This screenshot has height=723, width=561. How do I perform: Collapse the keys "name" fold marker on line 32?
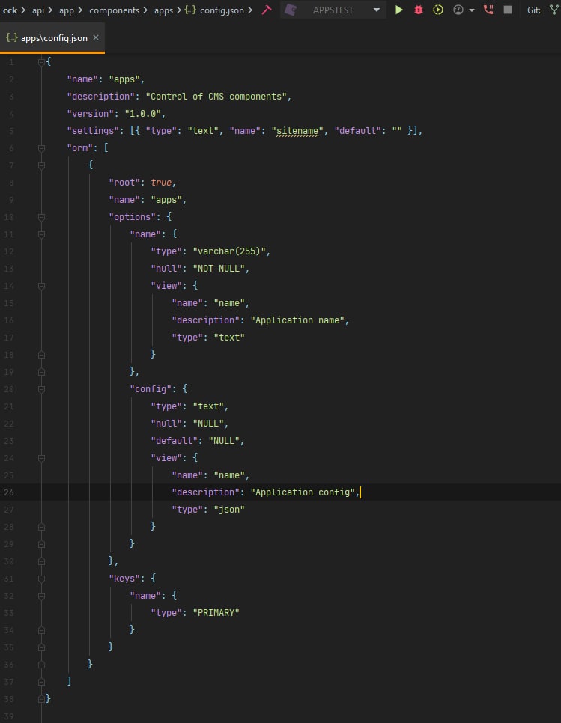click(x=41, y=596)
